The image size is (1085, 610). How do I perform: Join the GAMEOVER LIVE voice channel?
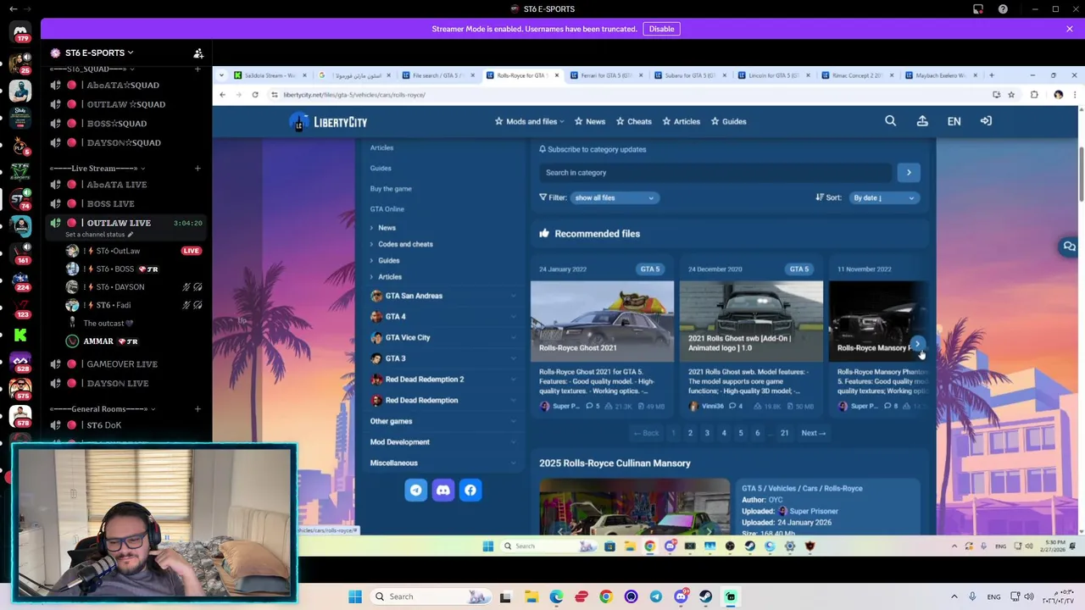tap(123, 364)
